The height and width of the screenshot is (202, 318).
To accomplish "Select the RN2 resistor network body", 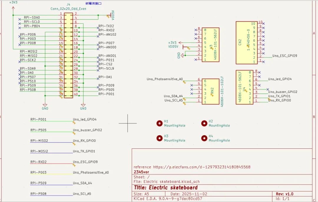I will (x=211, y=92).
